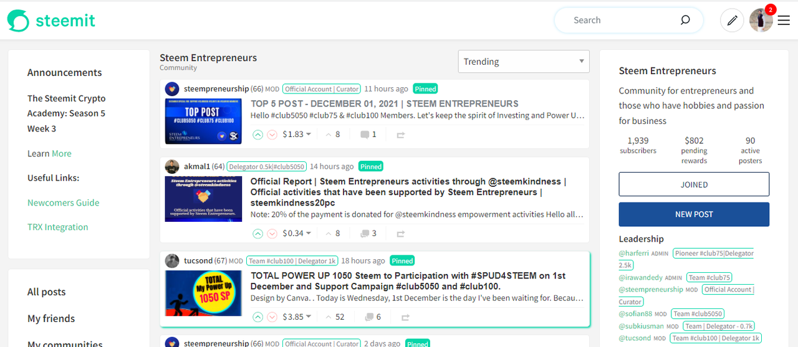Open the hamburger main menu
The height and width of the screenshot is (347, 798).
784,21
